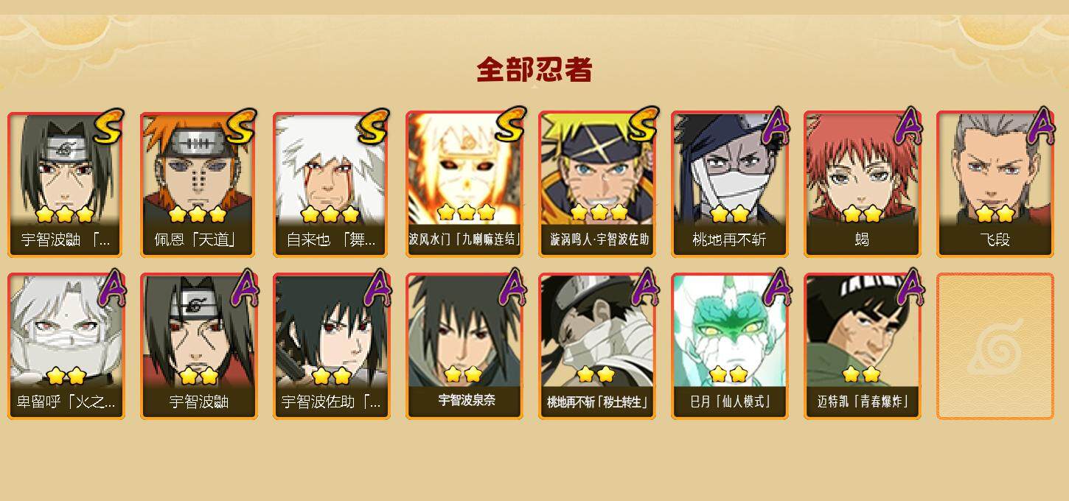Open the 宇智波泉奈 ninja card
Image resolution: width=1069 pixels, height=501 pixels.
(464, 346)
